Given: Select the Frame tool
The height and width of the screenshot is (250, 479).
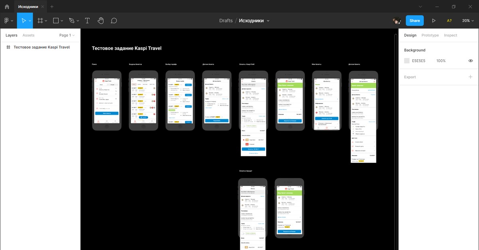Looking at the screenshot, I should coord(40,21).
